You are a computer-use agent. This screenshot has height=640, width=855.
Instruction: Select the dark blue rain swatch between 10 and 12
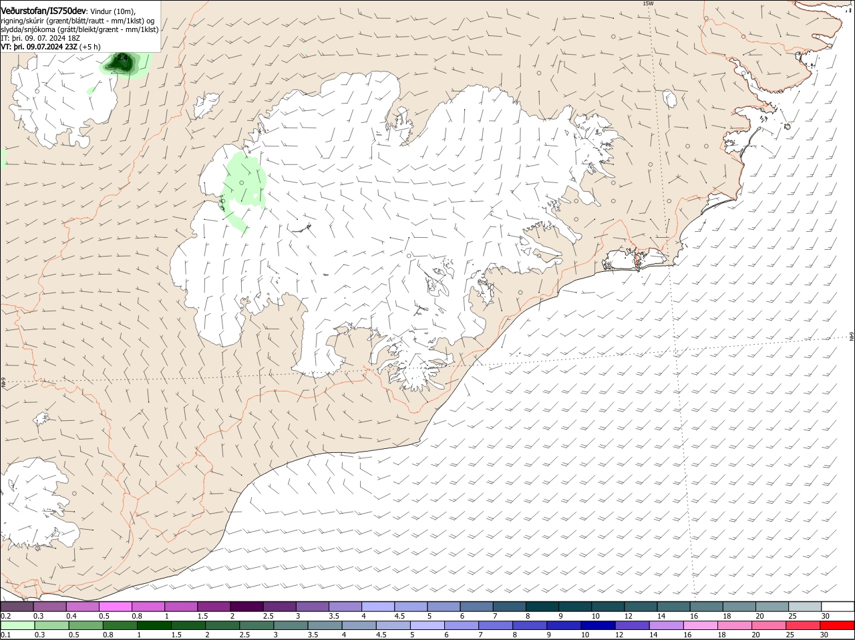tap(598, 625)
